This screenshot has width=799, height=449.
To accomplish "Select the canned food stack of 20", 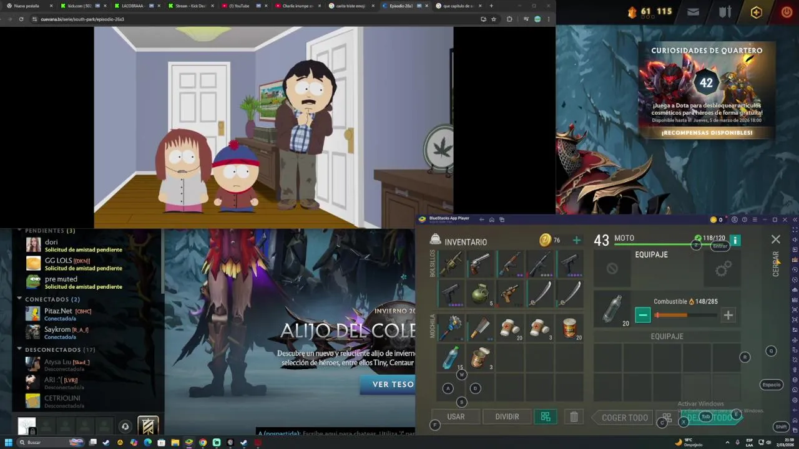I will point(569,328).
